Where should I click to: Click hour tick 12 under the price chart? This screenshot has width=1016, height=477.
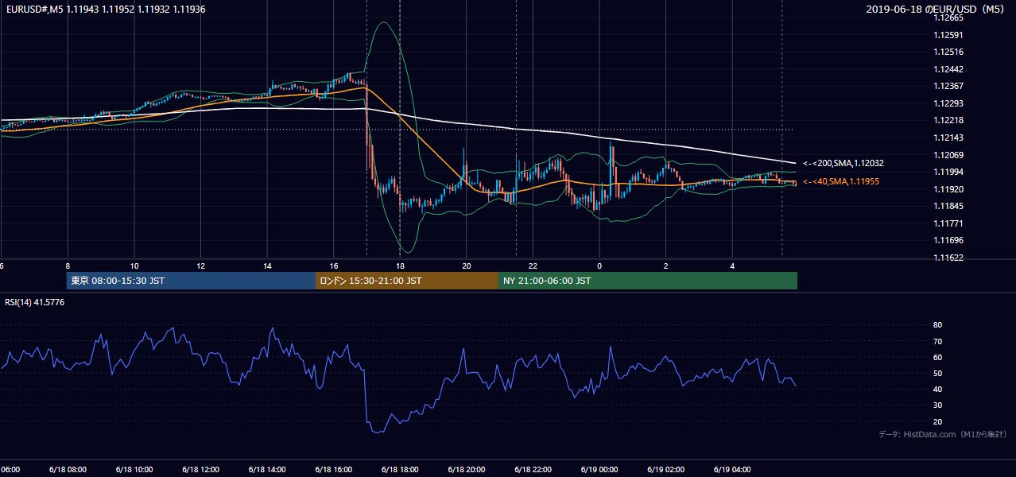(200, 266)
